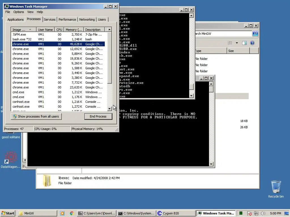290x217 pixels.
Task: Sort by Memory column header
Action: coord(74,29)
